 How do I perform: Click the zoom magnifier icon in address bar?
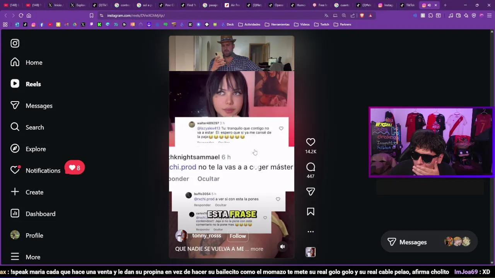click(x=344, y=15)
